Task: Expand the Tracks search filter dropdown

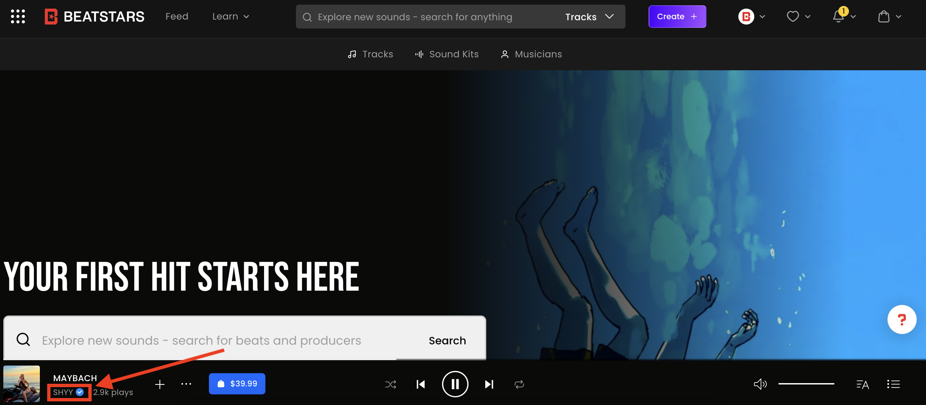Action: pyautogui.click(x=589, y=16)
